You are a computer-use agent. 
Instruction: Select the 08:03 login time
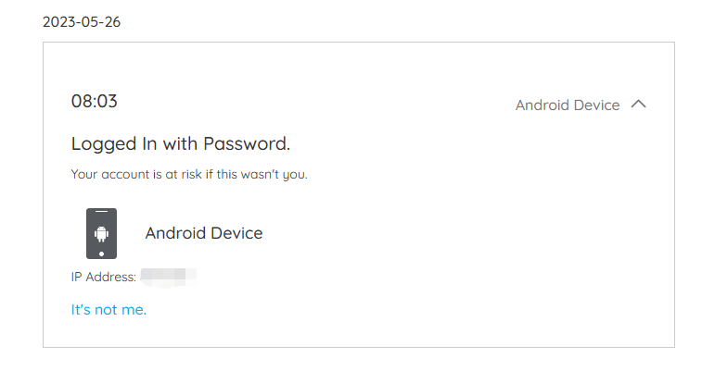(94, 101)
